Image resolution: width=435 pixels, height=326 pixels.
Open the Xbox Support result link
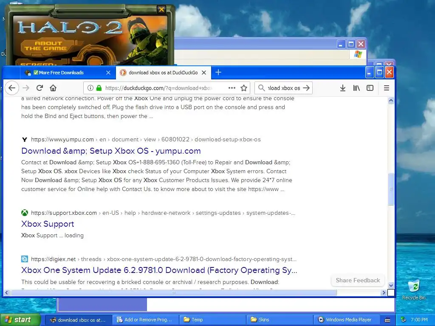pyautogui.click(x=48, y=224)
